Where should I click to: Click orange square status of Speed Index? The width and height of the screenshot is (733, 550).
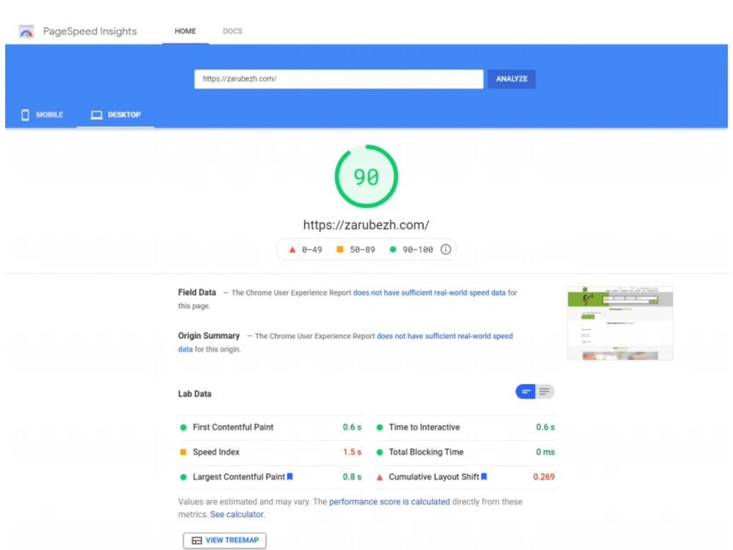click(183, 452)
